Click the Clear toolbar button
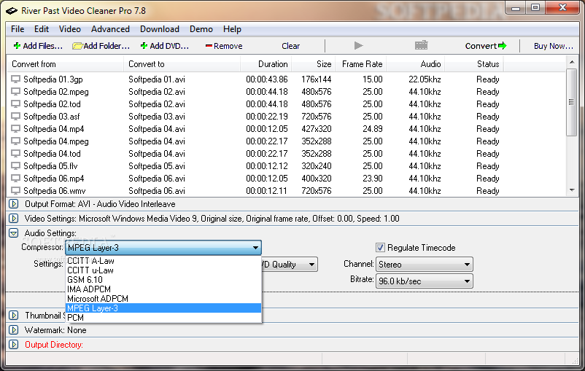The width and height of the screenshot is (585, 371). pos(290,46)
